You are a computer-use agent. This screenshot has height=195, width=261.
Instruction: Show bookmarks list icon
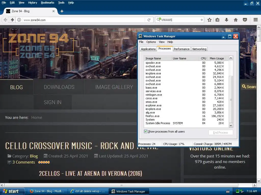(x=217, y=20)
